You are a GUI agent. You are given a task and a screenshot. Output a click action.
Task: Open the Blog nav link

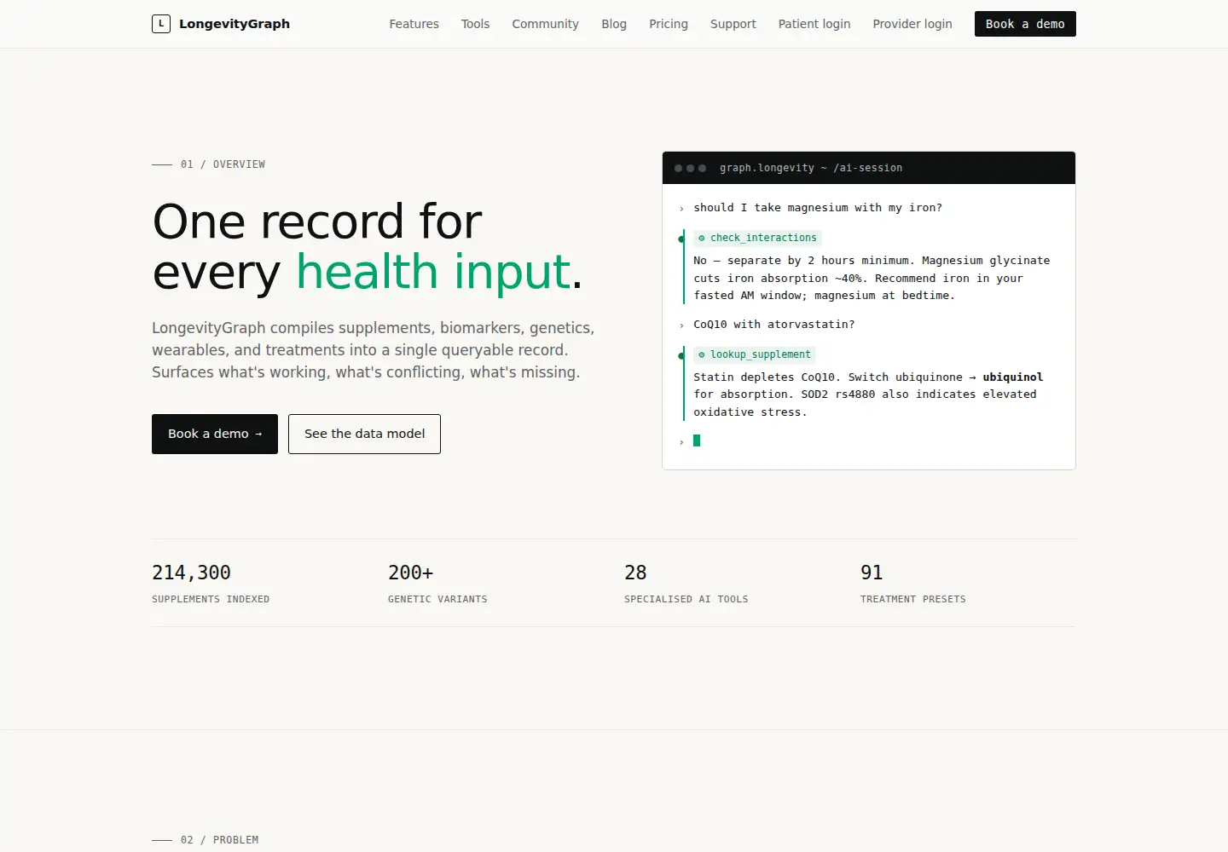(614, 24)
